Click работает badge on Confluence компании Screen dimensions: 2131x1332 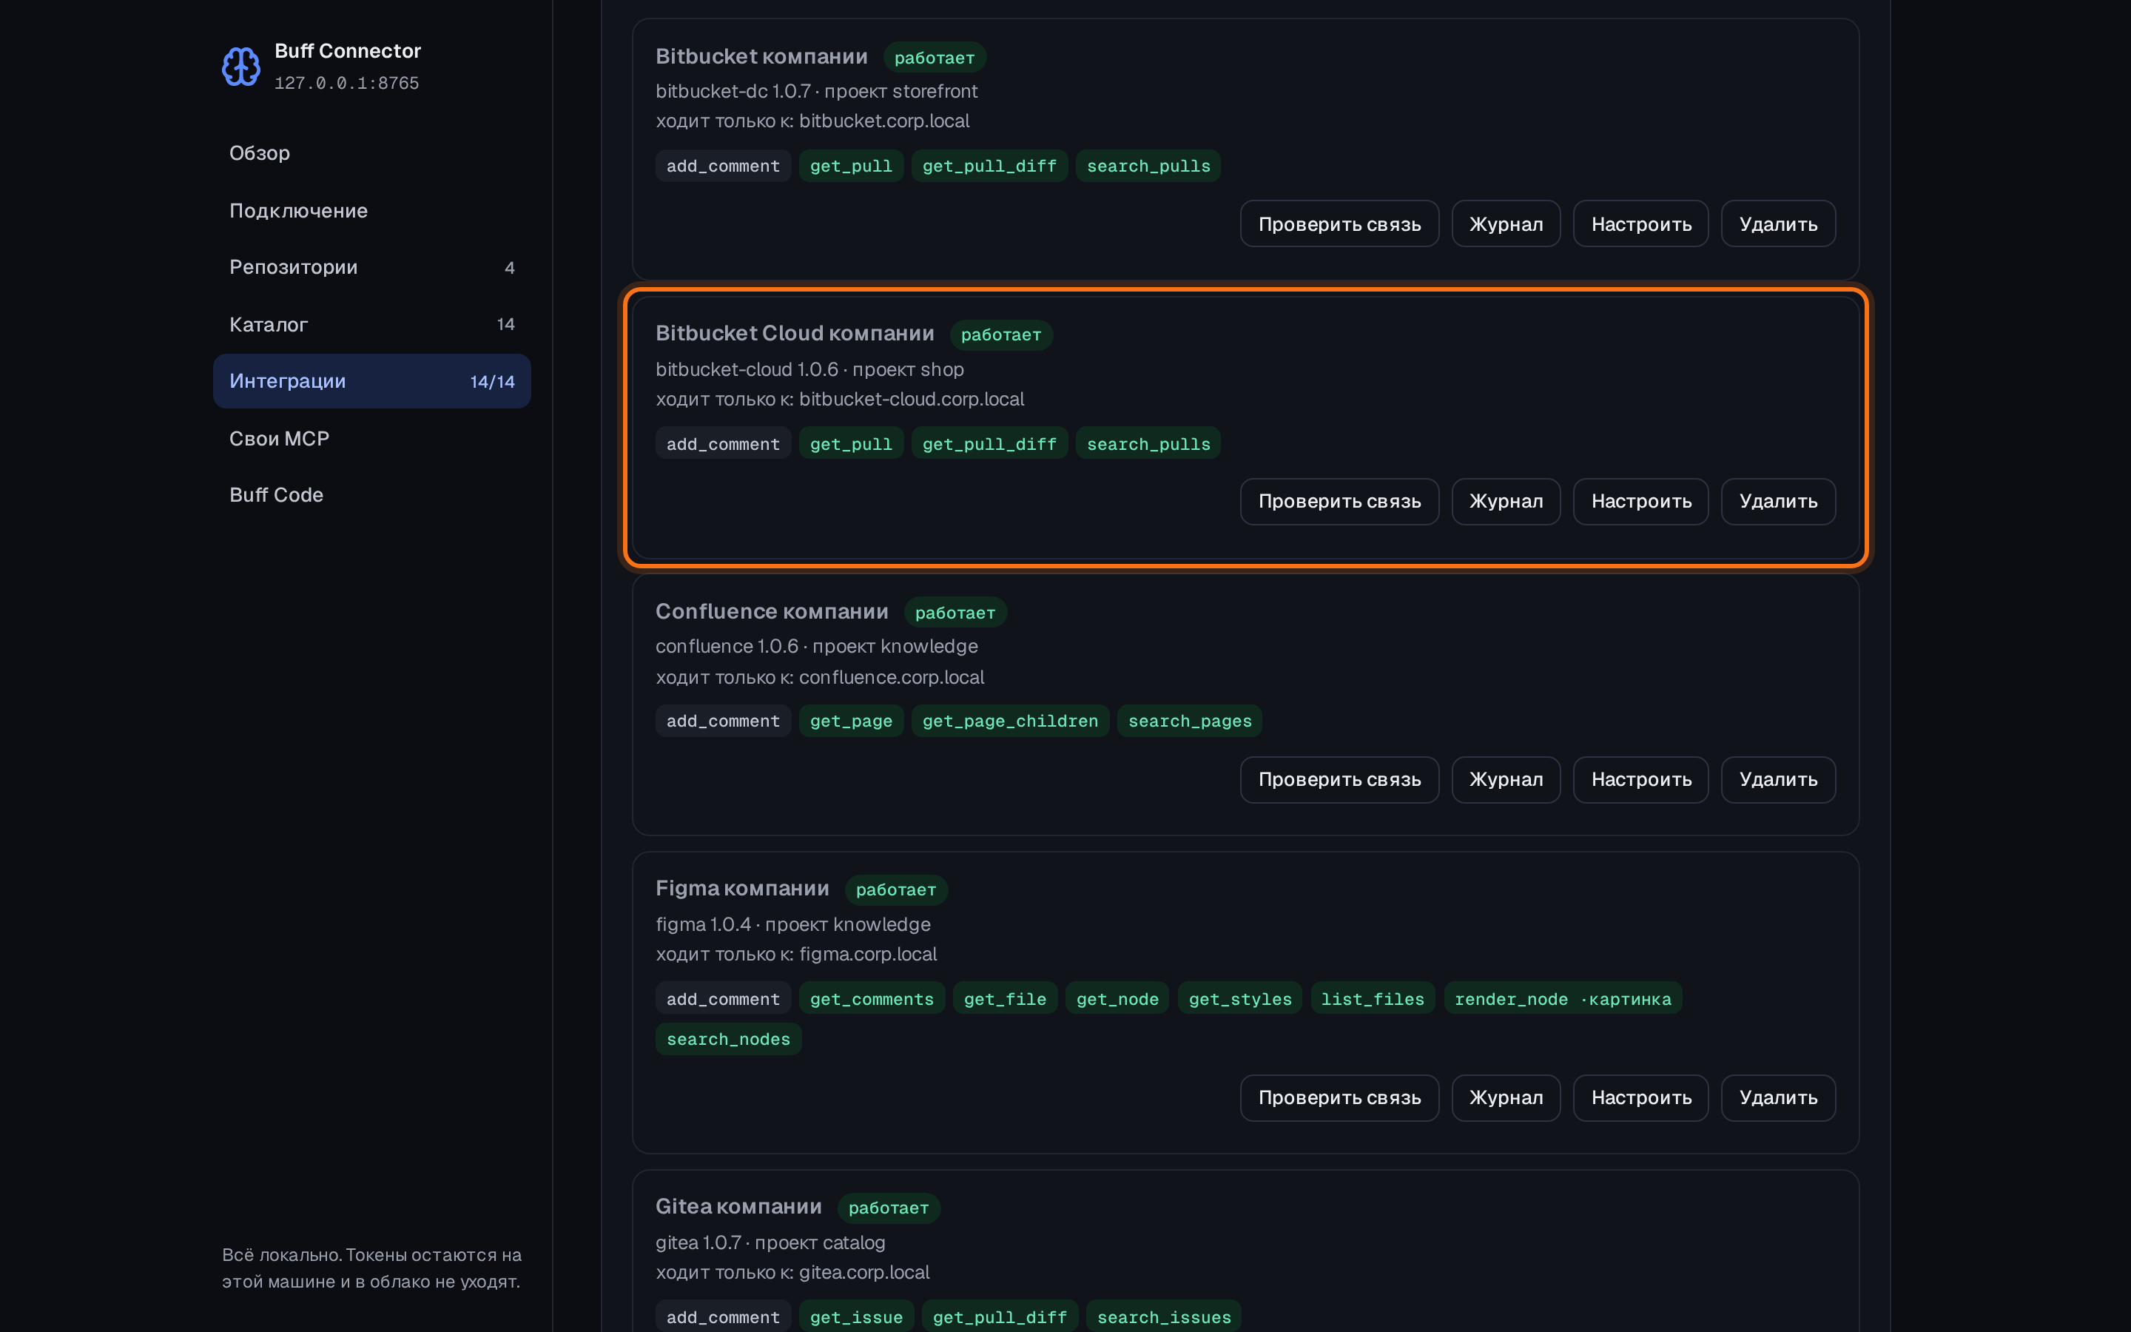pyautogui.click(x=955, y=612)
